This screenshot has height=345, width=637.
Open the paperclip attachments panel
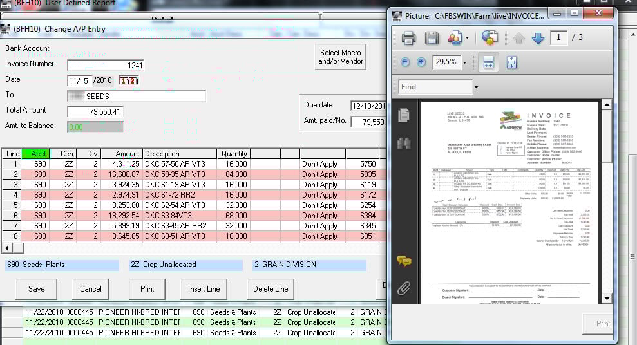point(404,288)
